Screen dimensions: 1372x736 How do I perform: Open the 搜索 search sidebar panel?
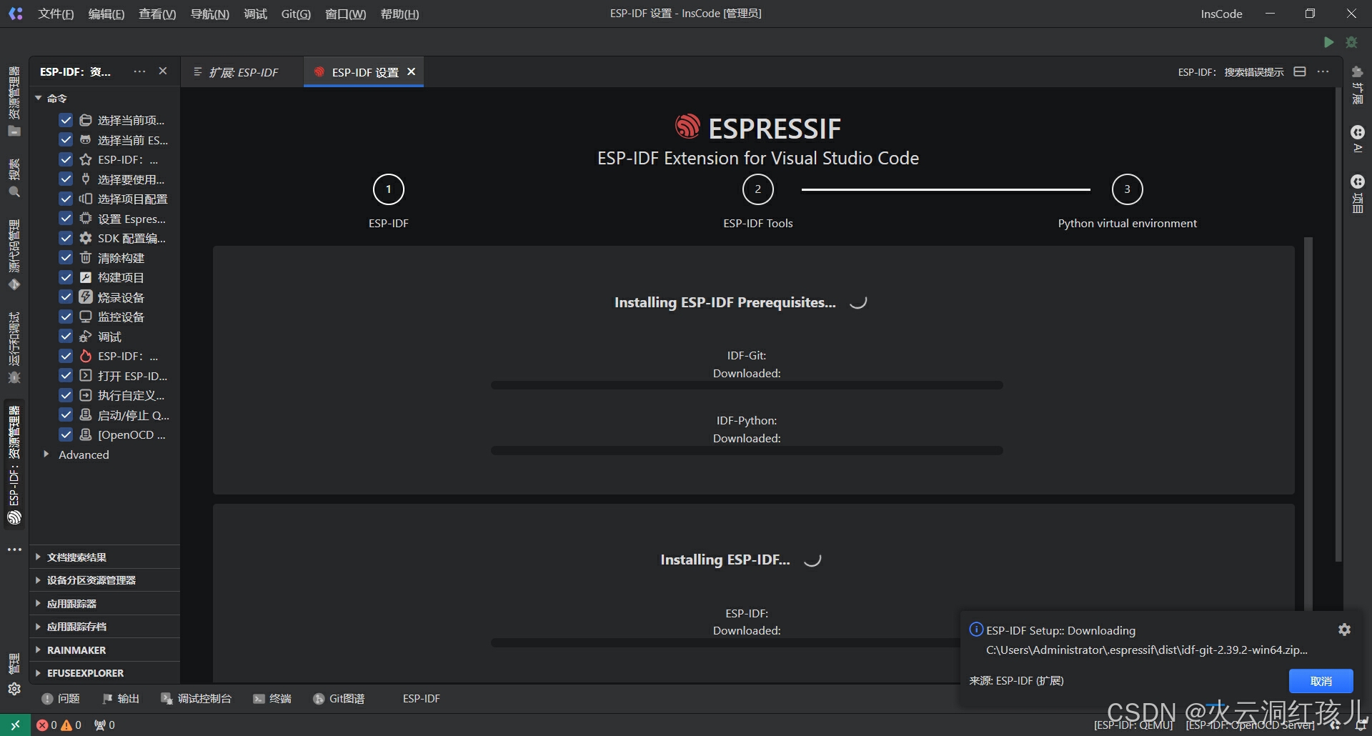pyautogui.click(x=14, y=178)
